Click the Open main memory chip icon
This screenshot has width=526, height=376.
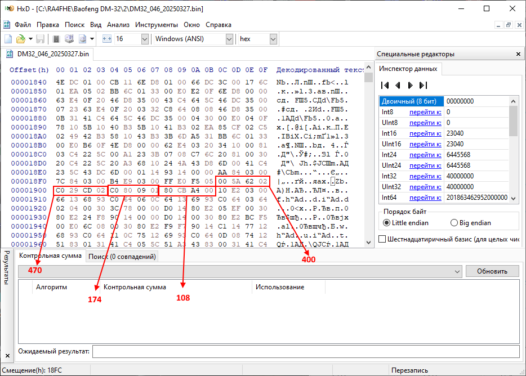coord(56,39)
